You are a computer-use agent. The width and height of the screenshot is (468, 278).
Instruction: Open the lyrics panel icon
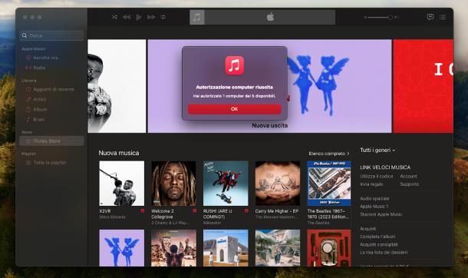tap(430, 17)
